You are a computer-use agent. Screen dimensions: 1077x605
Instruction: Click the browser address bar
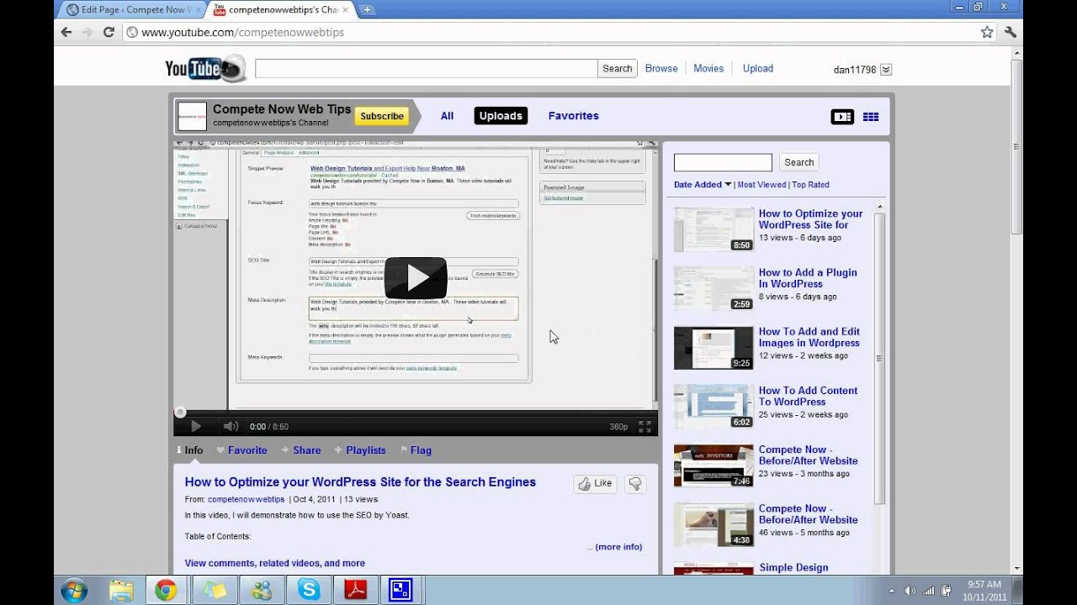point(550,32)
